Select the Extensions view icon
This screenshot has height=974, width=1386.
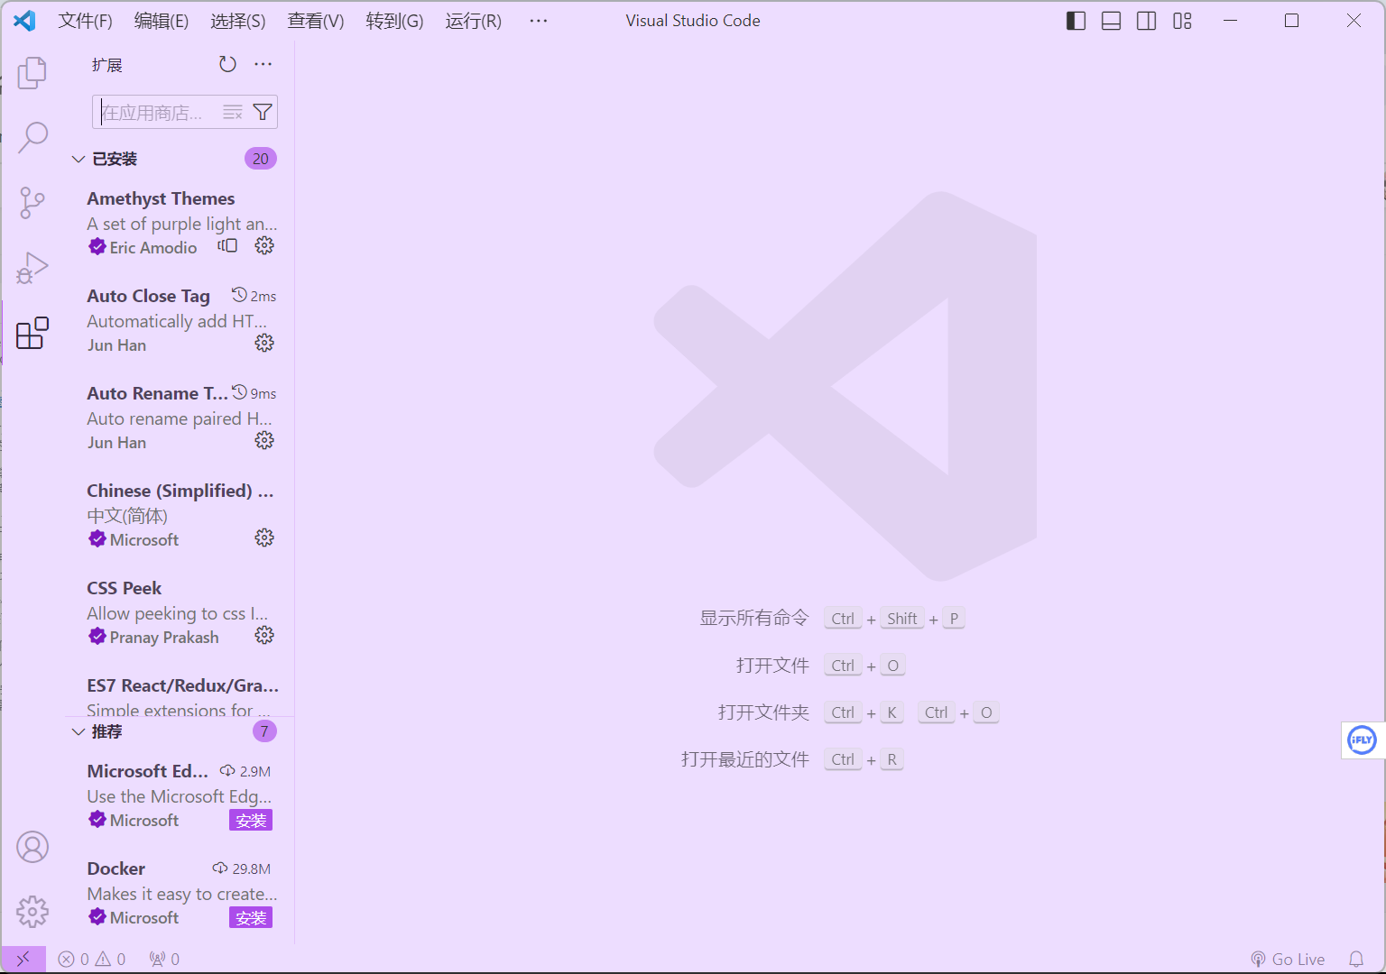[32, 333]
